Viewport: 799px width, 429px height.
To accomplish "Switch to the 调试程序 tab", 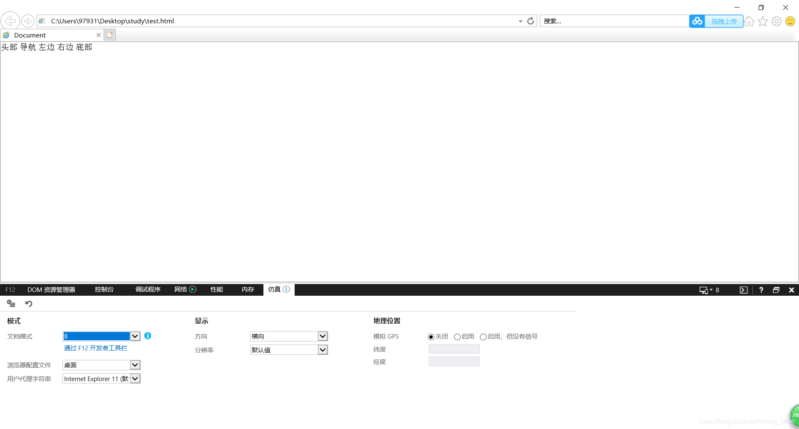I will click(x=147, y=289).
